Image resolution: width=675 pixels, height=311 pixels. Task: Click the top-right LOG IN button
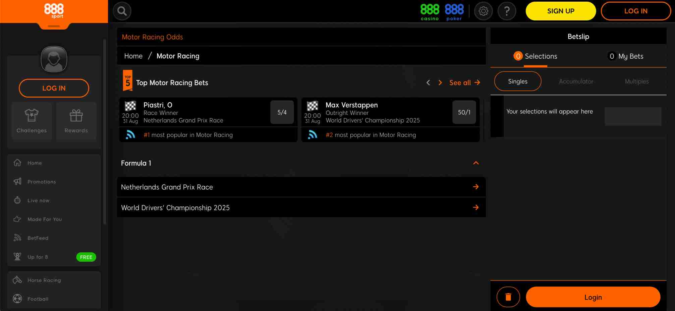click(636, 11)
